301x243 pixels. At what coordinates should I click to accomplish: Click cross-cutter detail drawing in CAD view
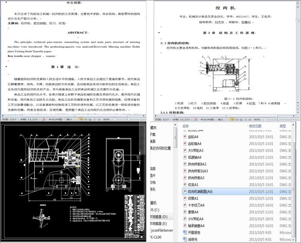(x=41, y=218)
